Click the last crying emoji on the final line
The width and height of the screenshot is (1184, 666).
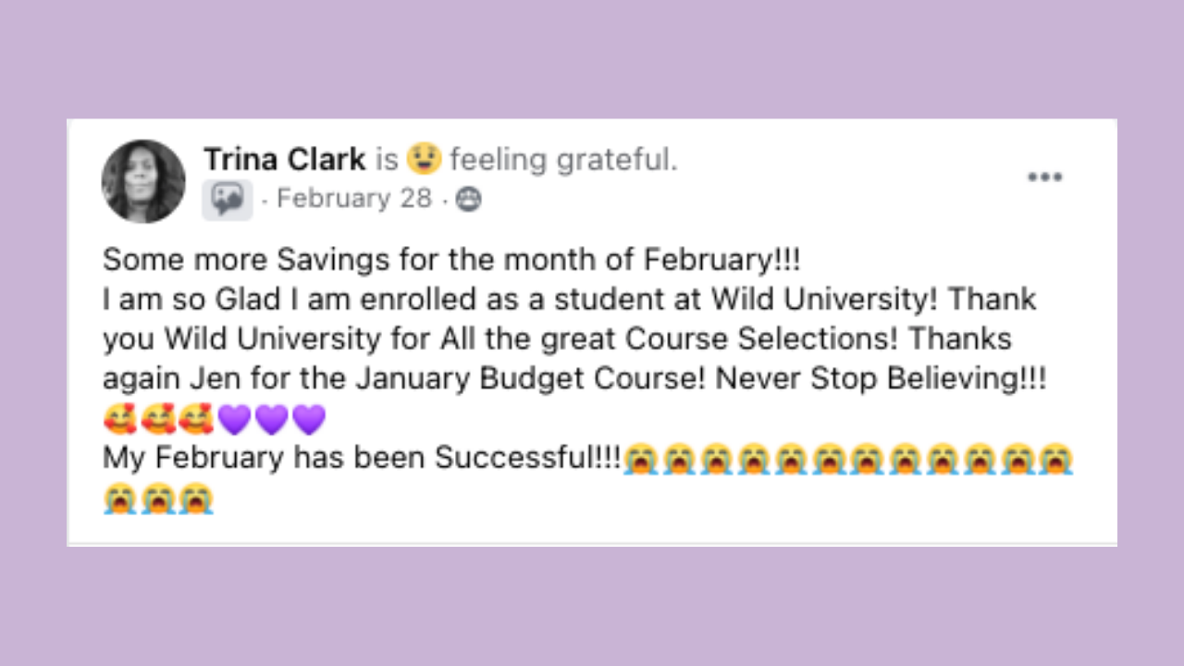(x=196, y=499)
